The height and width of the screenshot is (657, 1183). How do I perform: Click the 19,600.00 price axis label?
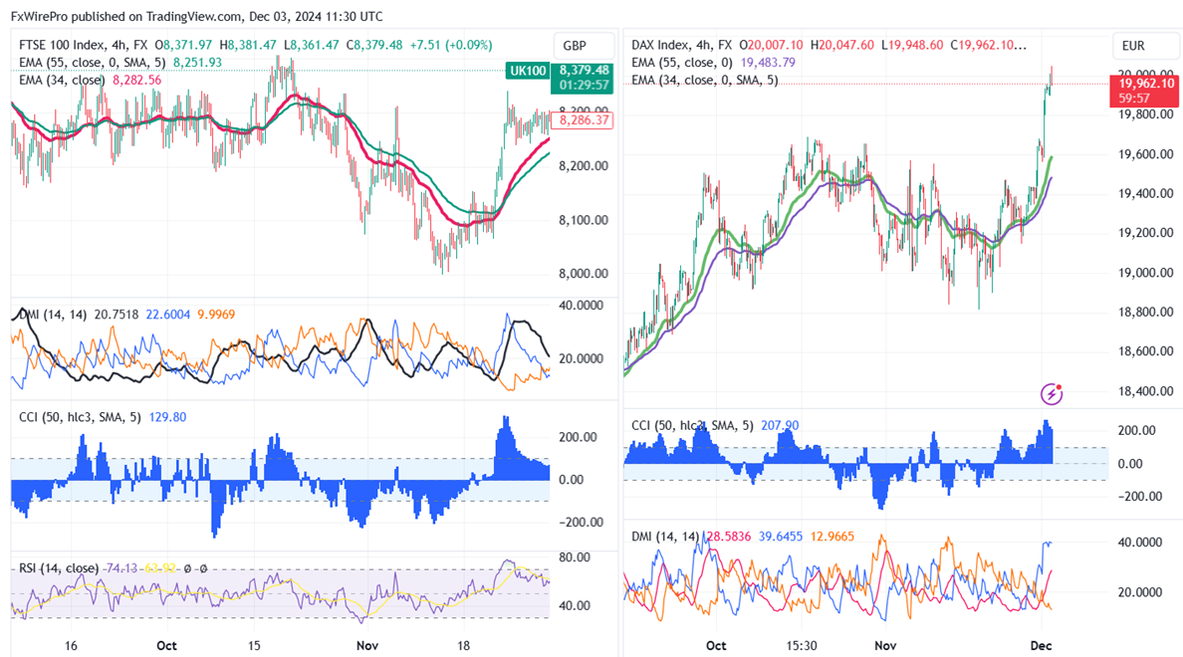pyautogui.click(x=1145, y=154)
